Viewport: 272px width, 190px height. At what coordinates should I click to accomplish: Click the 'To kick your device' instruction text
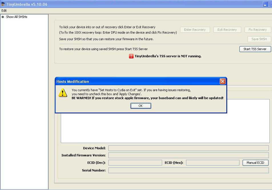(x=107, y=27)
